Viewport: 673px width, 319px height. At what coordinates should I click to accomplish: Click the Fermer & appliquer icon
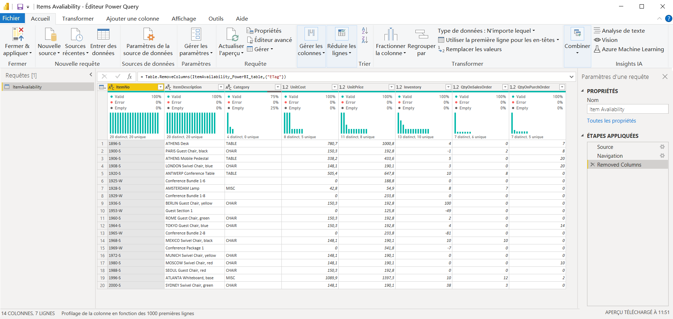(17, 34)
